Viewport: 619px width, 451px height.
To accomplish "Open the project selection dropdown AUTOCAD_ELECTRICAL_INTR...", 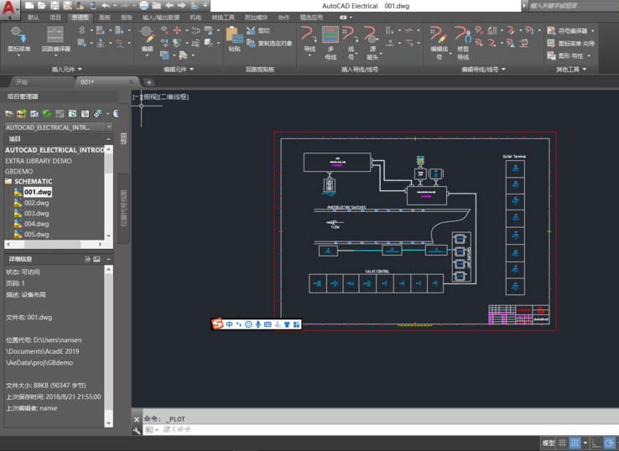I will pos(59,127).
